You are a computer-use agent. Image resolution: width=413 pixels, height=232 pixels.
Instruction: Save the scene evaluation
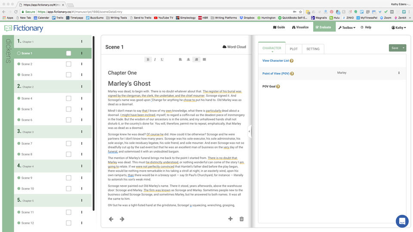pos(395,48)
